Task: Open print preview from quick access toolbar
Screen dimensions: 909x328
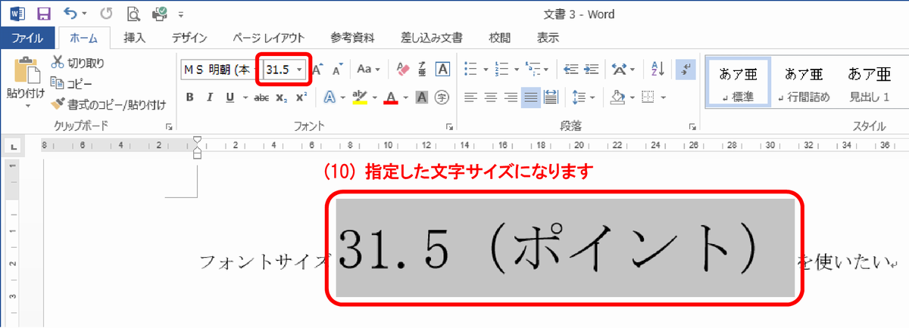Action: (133, 14)
